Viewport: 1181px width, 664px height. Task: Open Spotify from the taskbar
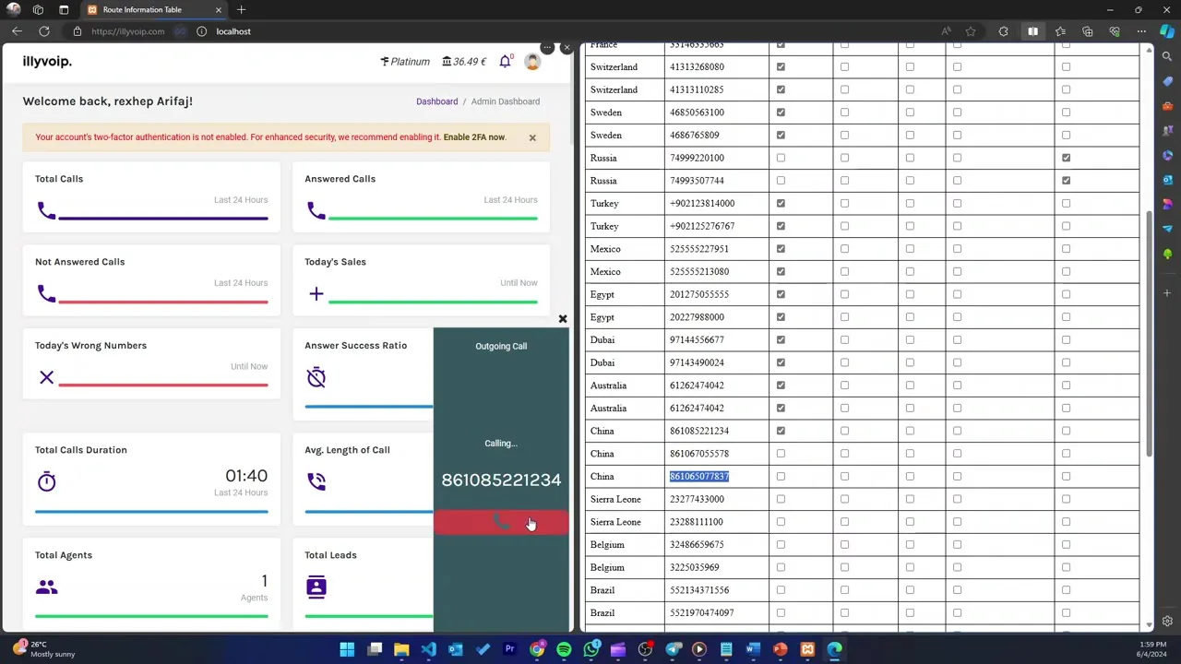point(564,649)
